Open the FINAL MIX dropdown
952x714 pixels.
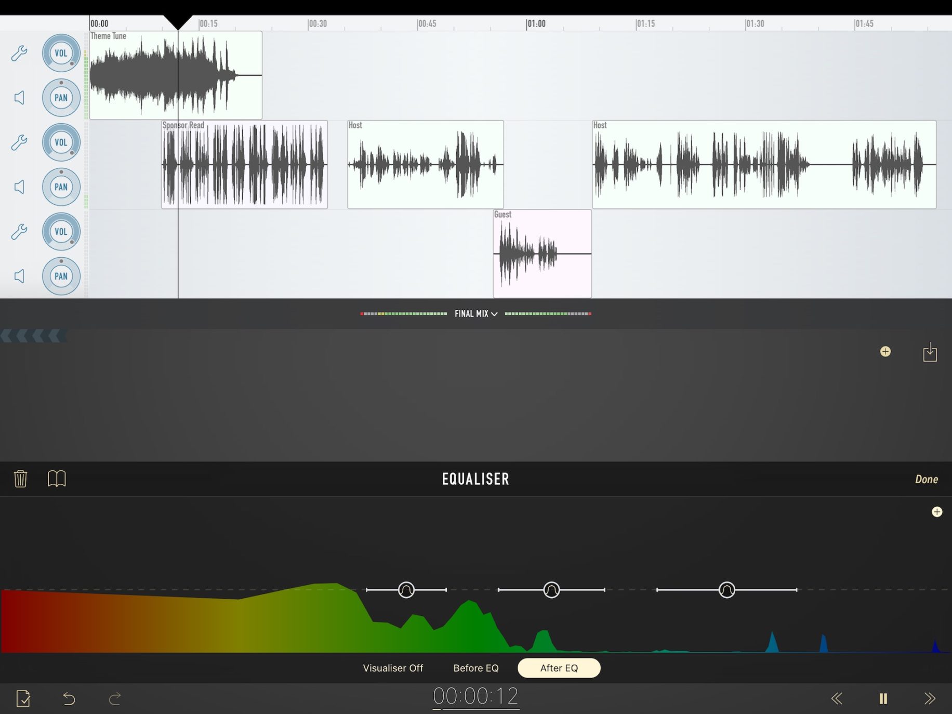(x=475, y=313)
